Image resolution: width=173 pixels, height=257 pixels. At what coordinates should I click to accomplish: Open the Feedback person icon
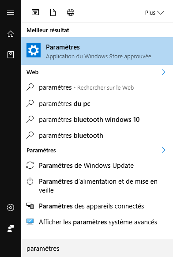coord(11,228)
